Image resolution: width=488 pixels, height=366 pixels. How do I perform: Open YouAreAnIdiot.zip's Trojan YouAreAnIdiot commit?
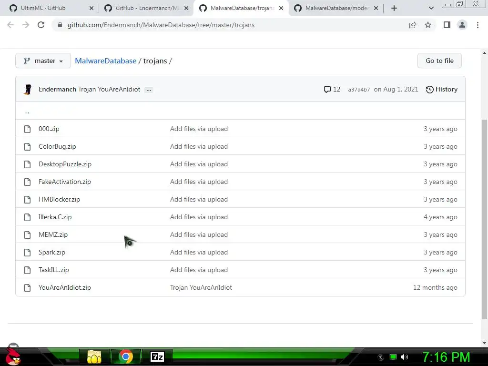coord(201,287)
